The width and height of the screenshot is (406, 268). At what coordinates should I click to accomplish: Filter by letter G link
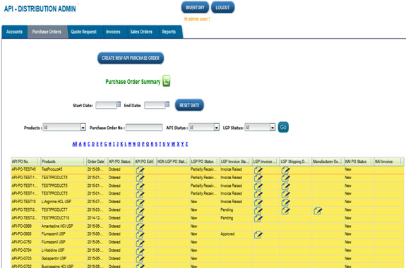pyautogui.click(x=105, y=144)
